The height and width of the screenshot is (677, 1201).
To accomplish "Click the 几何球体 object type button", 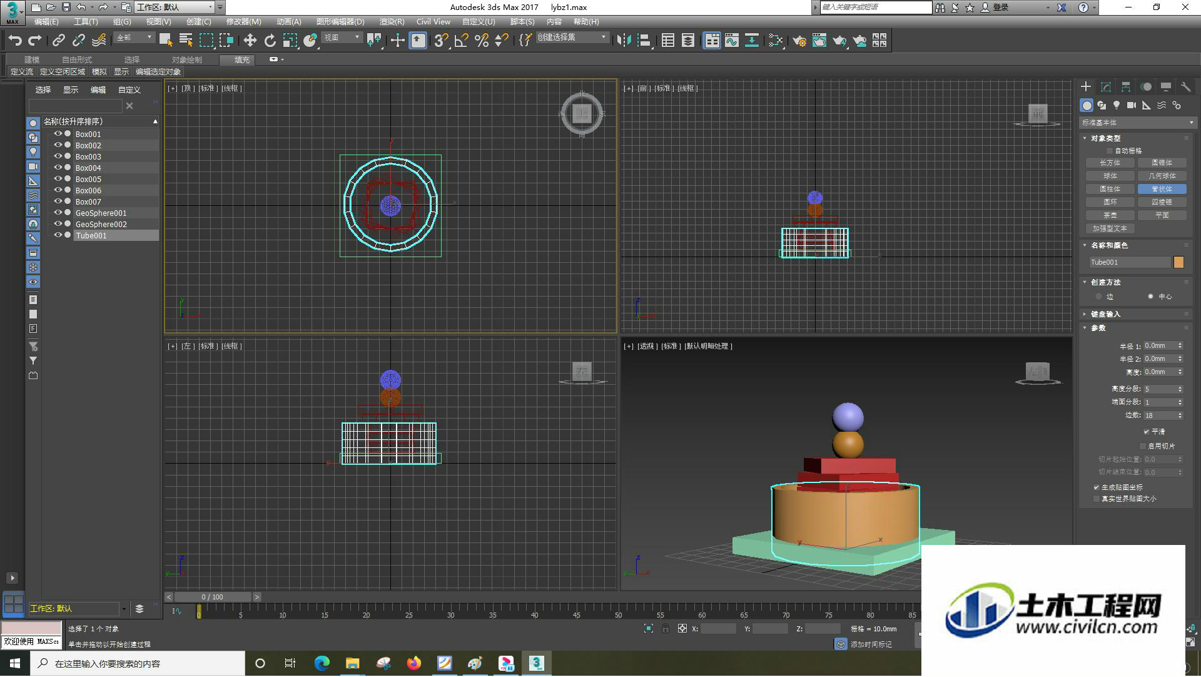I will click(x=1162, y=176).
